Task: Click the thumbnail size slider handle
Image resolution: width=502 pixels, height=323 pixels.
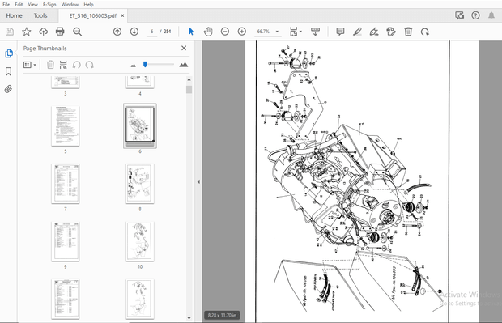Action: coord(145,64)
